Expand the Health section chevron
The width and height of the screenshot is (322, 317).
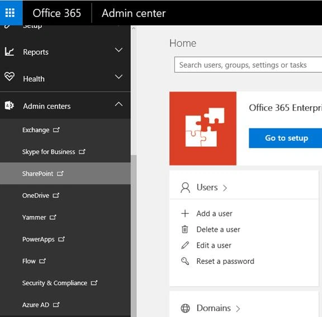[119, 77]
